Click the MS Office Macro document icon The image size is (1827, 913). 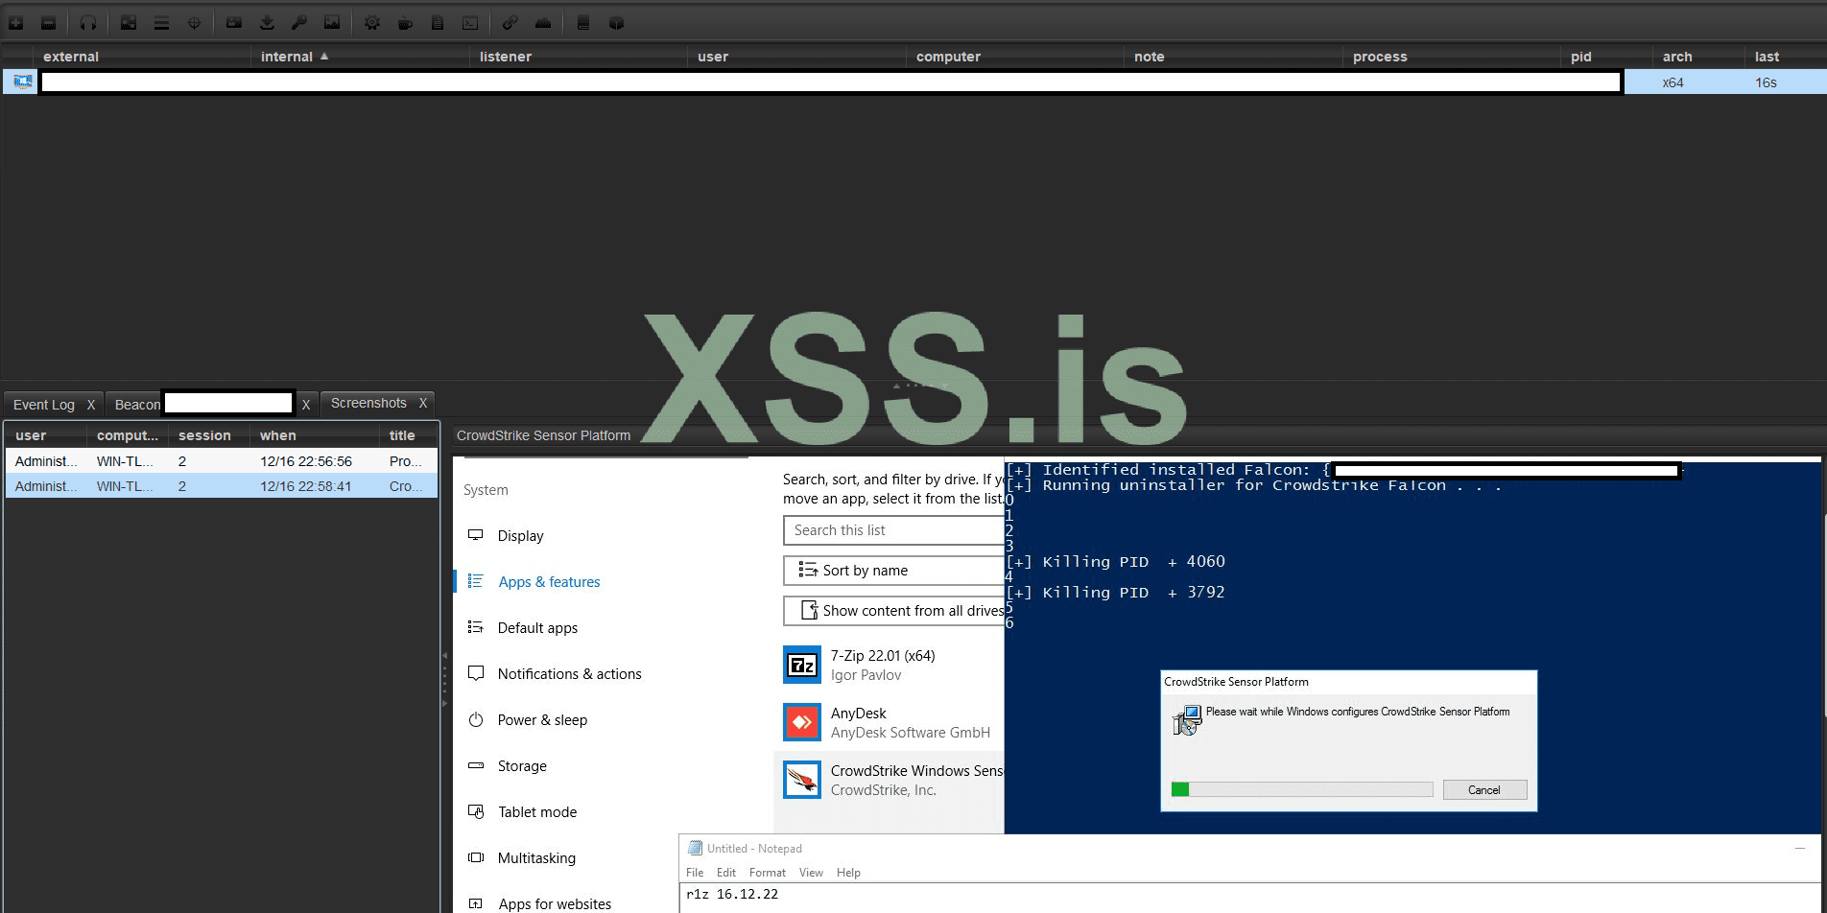click(x=438, y=23)
